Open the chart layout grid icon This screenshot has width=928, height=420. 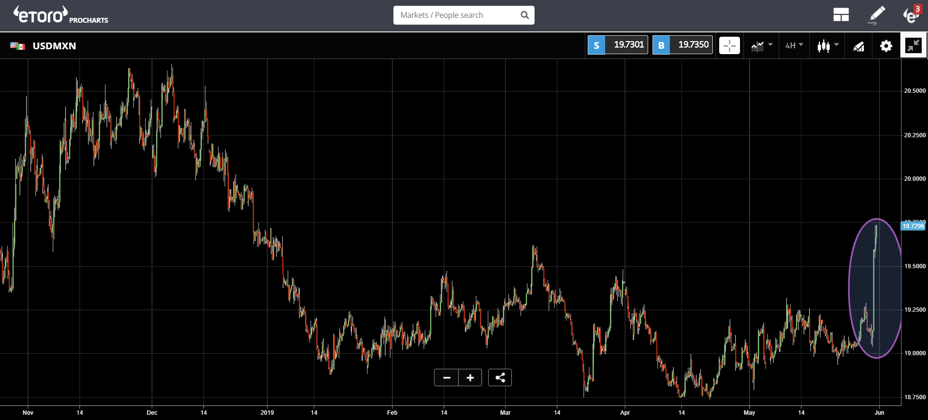click(x=841, y=15)
